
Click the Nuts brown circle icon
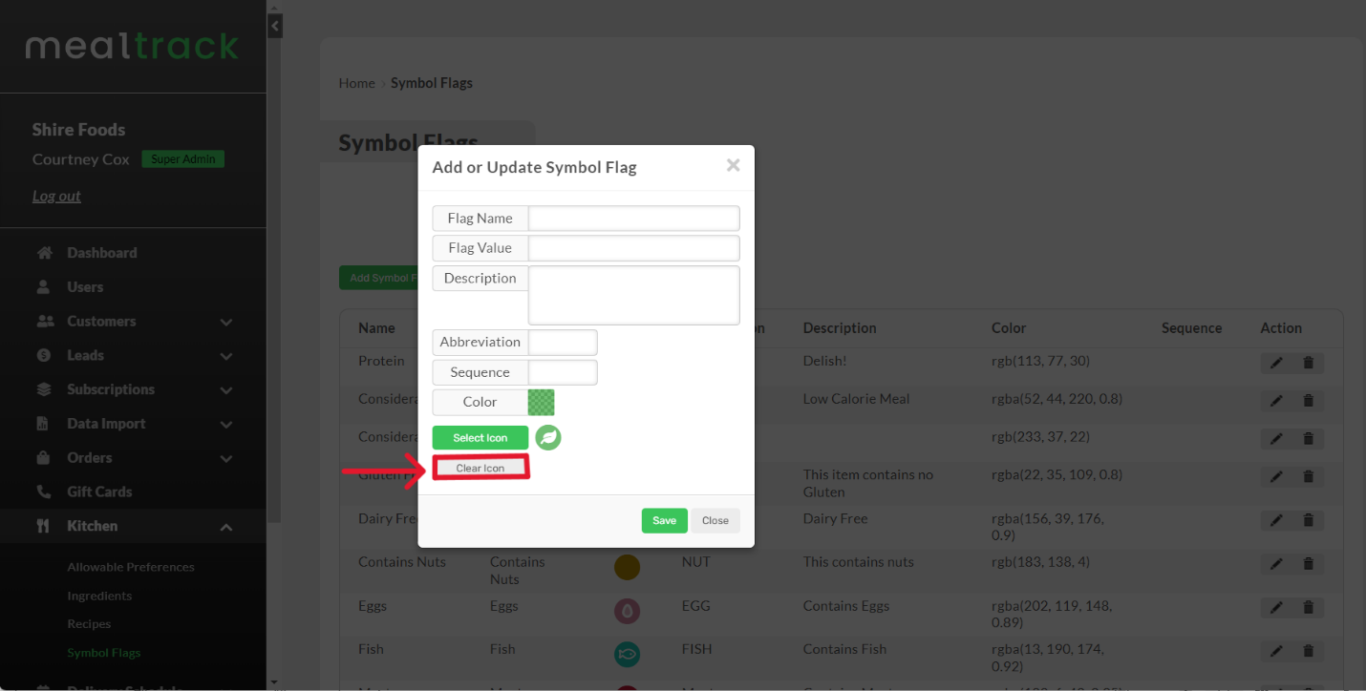(x=627, y=567)
